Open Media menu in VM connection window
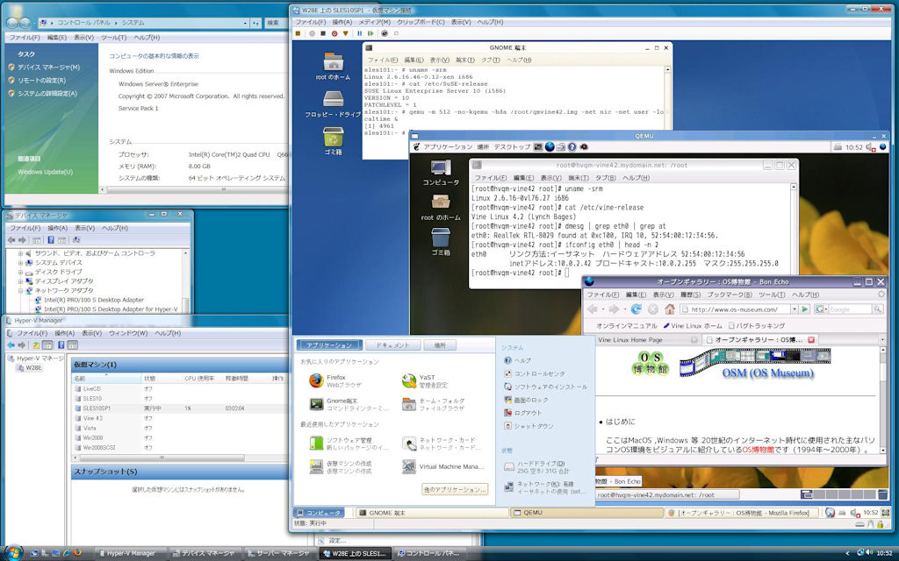Image resolution: width=899 pixels, height=561 pixels. pos(374,22)
